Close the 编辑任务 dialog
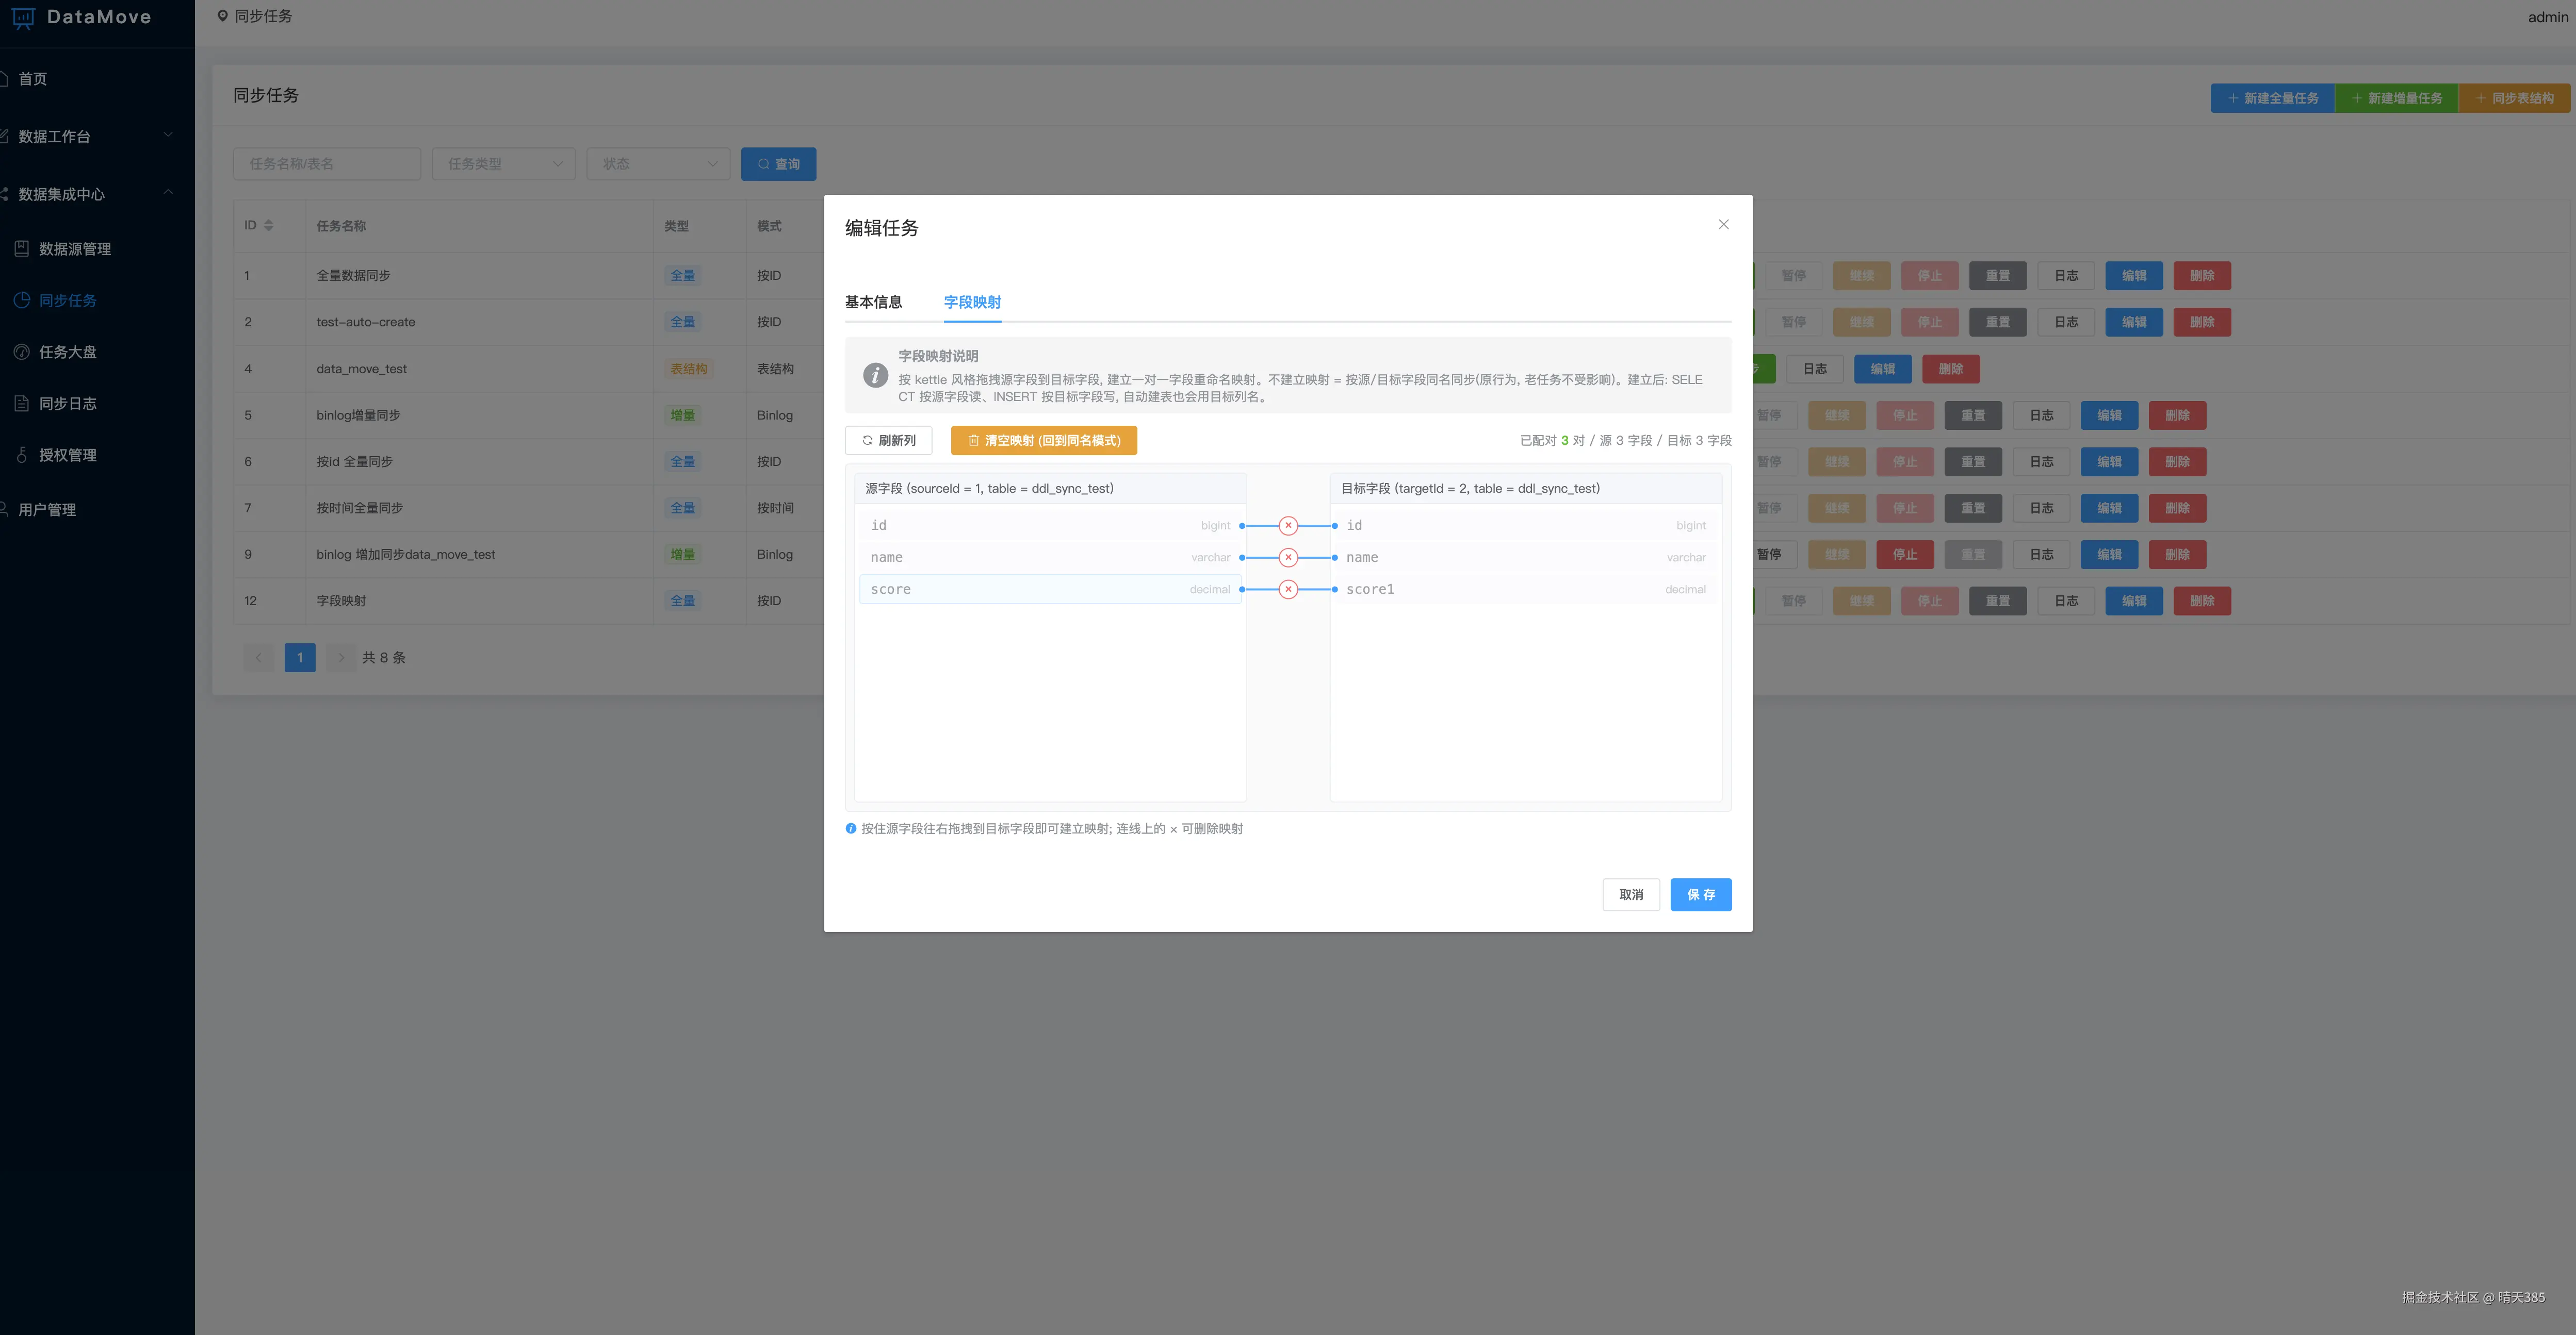 pos(1723,225)
